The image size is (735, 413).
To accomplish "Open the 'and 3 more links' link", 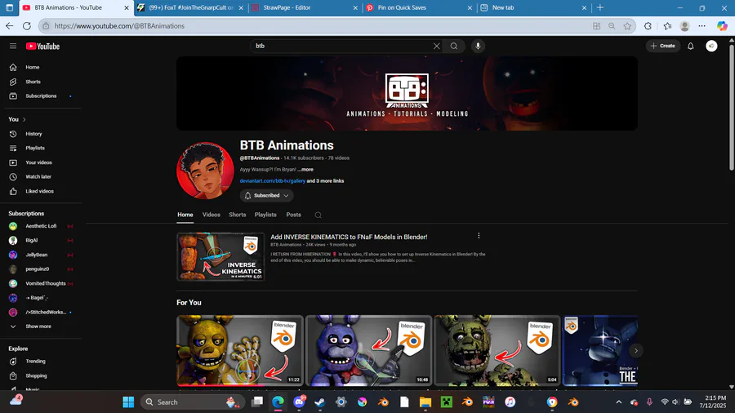I will 325,180.
